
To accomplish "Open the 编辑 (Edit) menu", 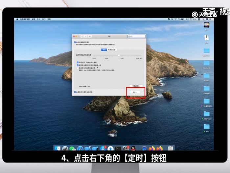I will pos(33,19).
